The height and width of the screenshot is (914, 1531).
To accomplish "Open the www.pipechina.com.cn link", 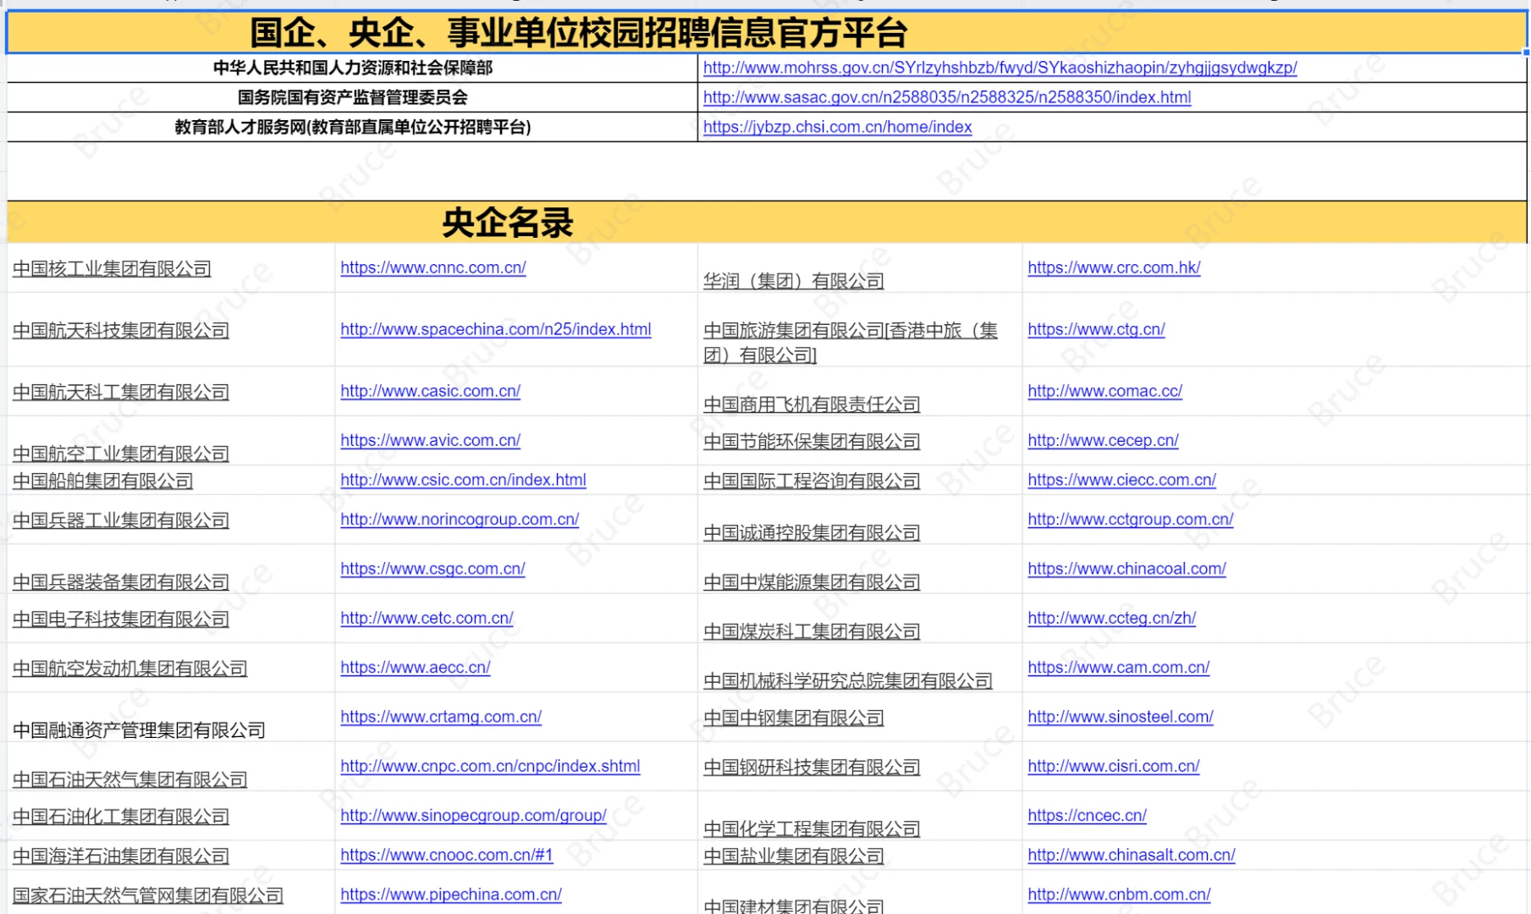I will (451, 895).
